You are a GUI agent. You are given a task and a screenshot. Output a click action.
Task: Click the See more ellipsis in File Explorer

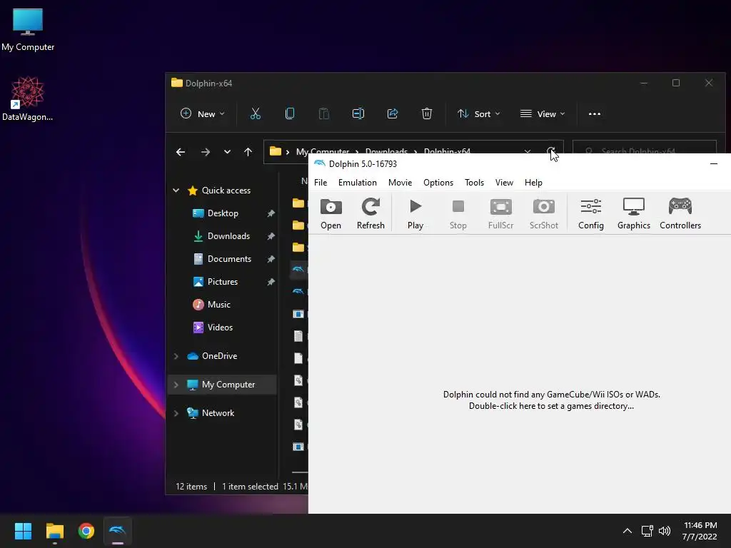click(x=595, y=113)
